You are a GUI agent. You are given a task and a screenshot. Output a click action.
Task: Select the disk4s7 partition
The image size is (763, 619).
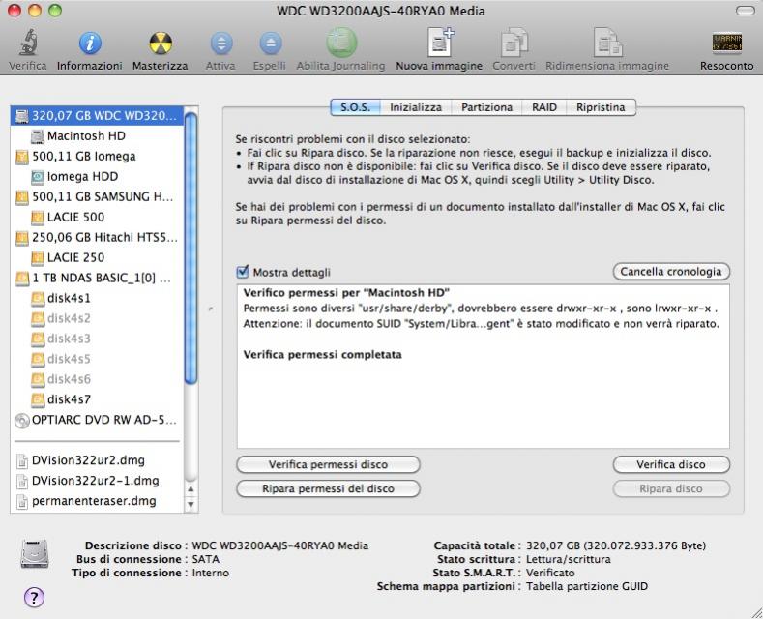(x=97, y=399)
